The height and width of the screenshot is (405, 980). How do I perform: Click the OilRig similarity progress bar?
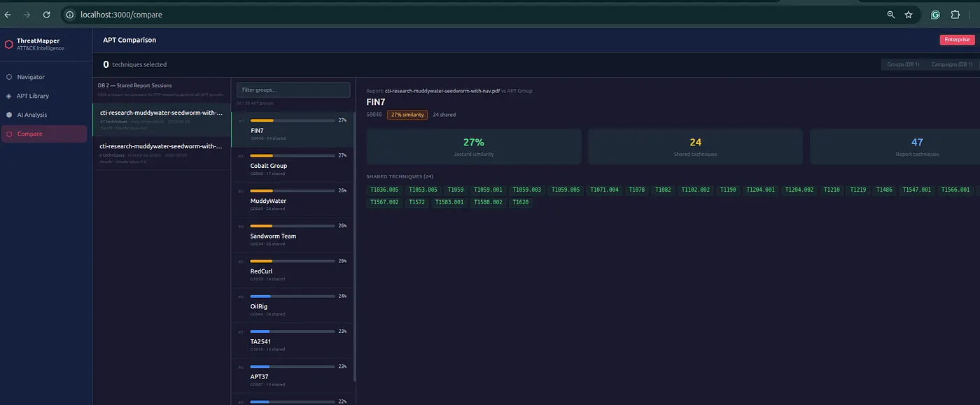tap(293, 296)
